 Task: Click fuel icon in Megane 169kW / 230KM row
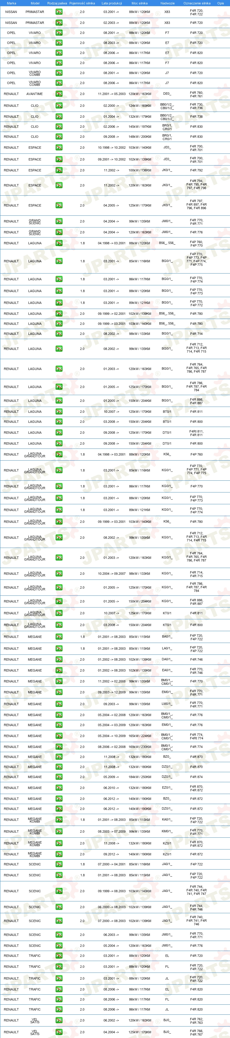click(x=59, y=747)
